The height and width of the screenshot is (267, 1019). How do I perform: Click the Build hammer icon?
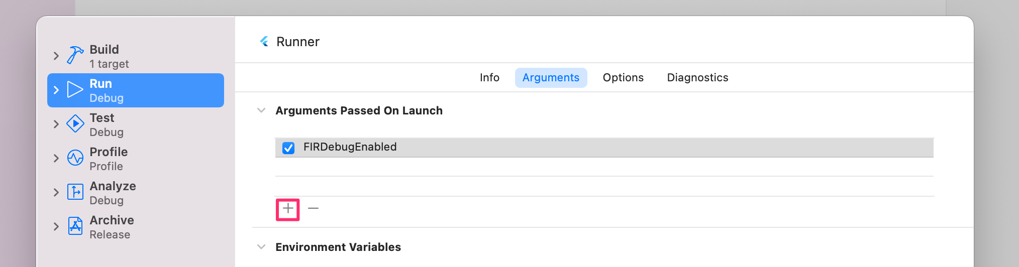pos(75,56)
